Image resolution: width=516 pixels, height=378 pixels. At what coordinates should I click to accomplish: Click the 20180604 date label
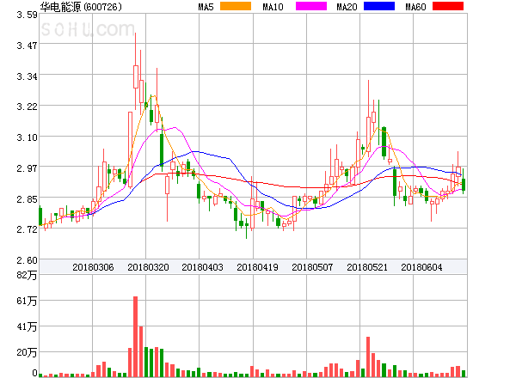click(421, 267)
